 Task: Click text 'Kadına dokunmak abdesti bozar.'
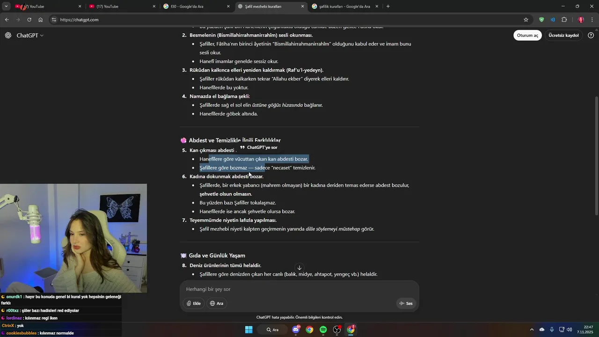(226, 176)
